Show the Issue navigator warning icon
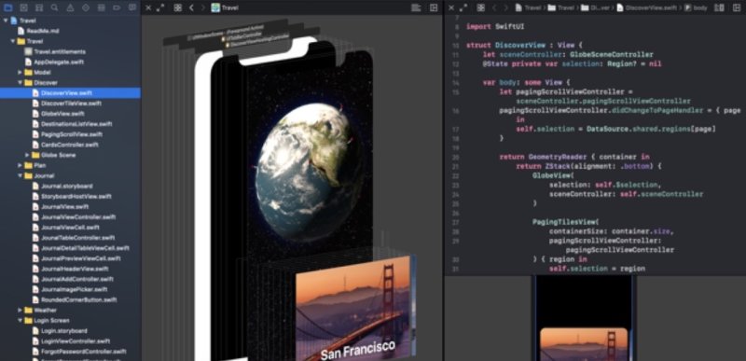The image size is (746, 361). click(70, 7)
